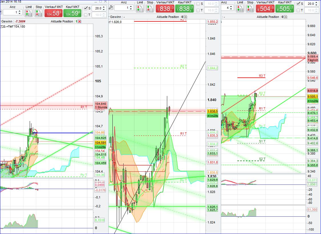Screen dimensions: 321x234
Task: Click the Stop order icon on right chart
Action: [x=250, y=9]
